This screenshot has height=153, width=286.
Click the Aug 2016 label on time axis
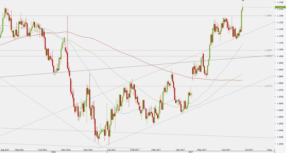(5, 150)
